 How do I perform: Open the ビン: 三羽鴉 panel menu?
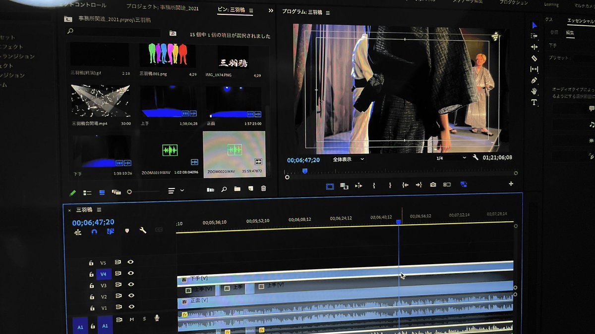[251, 10]
